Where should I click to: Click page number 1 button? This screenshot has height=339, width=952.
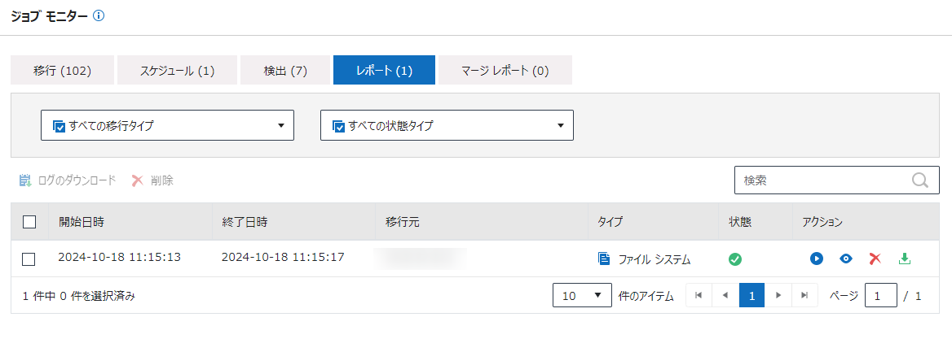point(751,295)
